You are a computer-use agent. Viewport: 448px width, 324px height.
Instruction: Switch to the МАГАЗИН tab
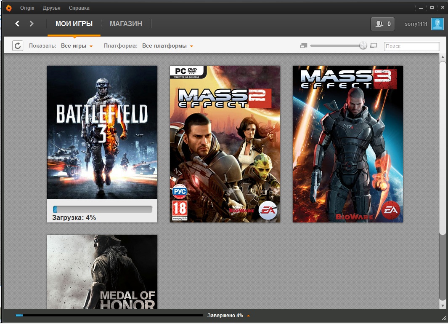click(x=126, y=24)
